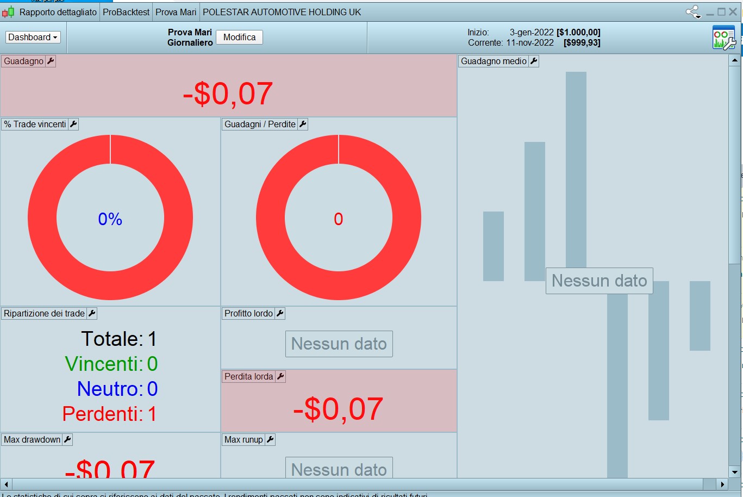Click the candlestick app icon in title bar
Viewport: 743px width, 497px height.
[x=8, y=12]
